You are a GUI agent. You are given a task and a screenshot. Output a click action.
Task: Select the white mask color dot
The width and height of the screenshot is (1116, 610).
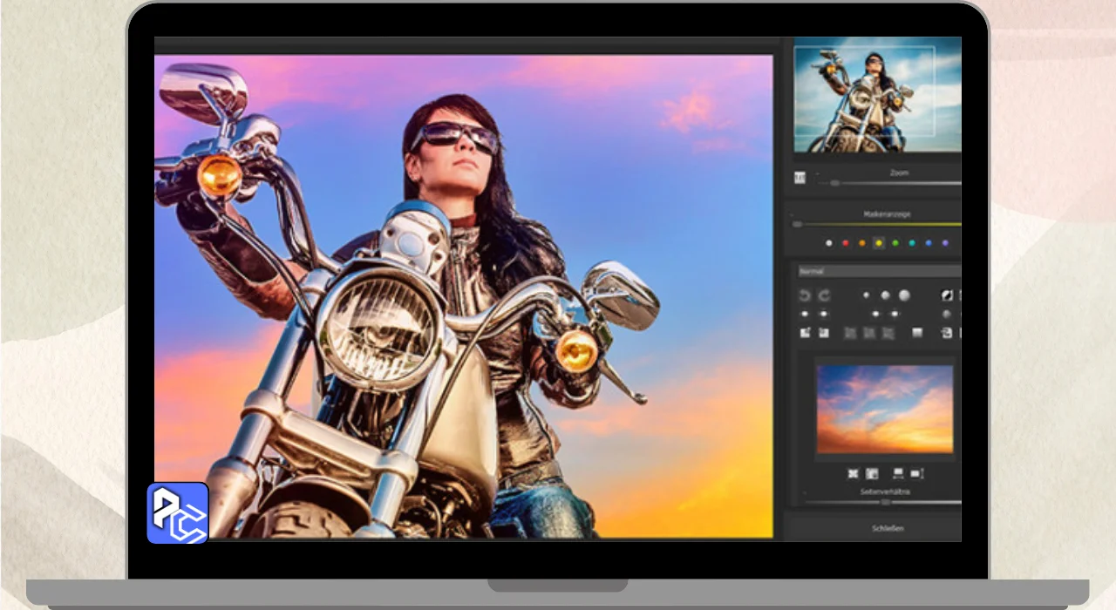click(829, 243)
